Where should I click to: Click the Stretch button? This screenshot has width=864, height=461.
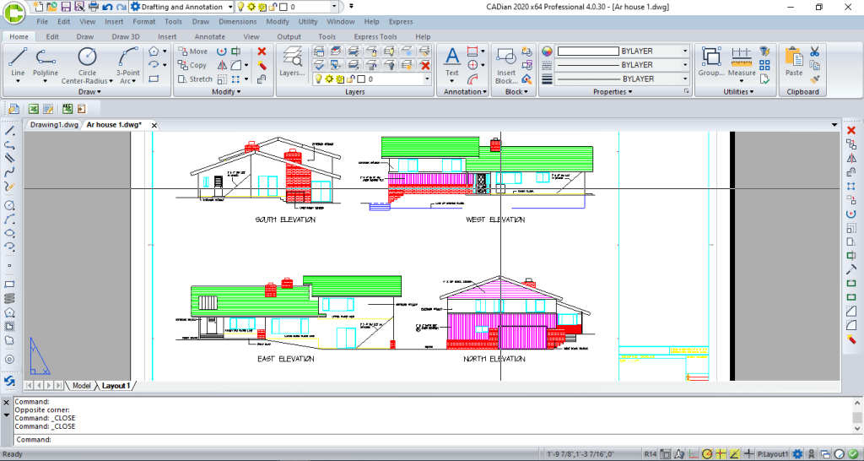195,79
